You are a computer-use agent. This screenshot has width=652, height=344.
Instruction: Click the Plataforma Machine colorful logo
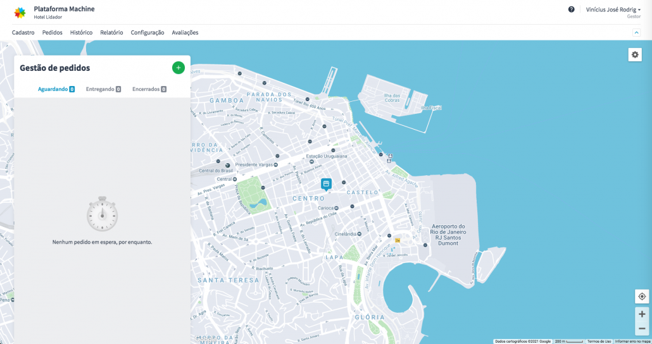pos(20,13)
